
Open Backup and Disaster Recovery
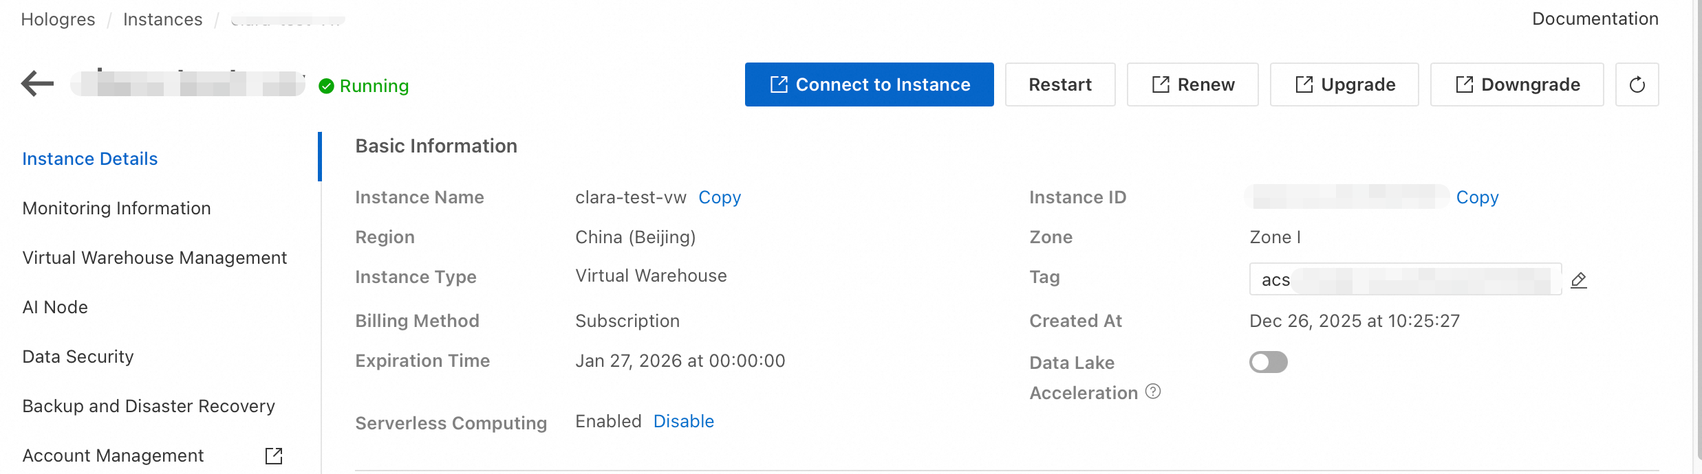coord(149,406)
